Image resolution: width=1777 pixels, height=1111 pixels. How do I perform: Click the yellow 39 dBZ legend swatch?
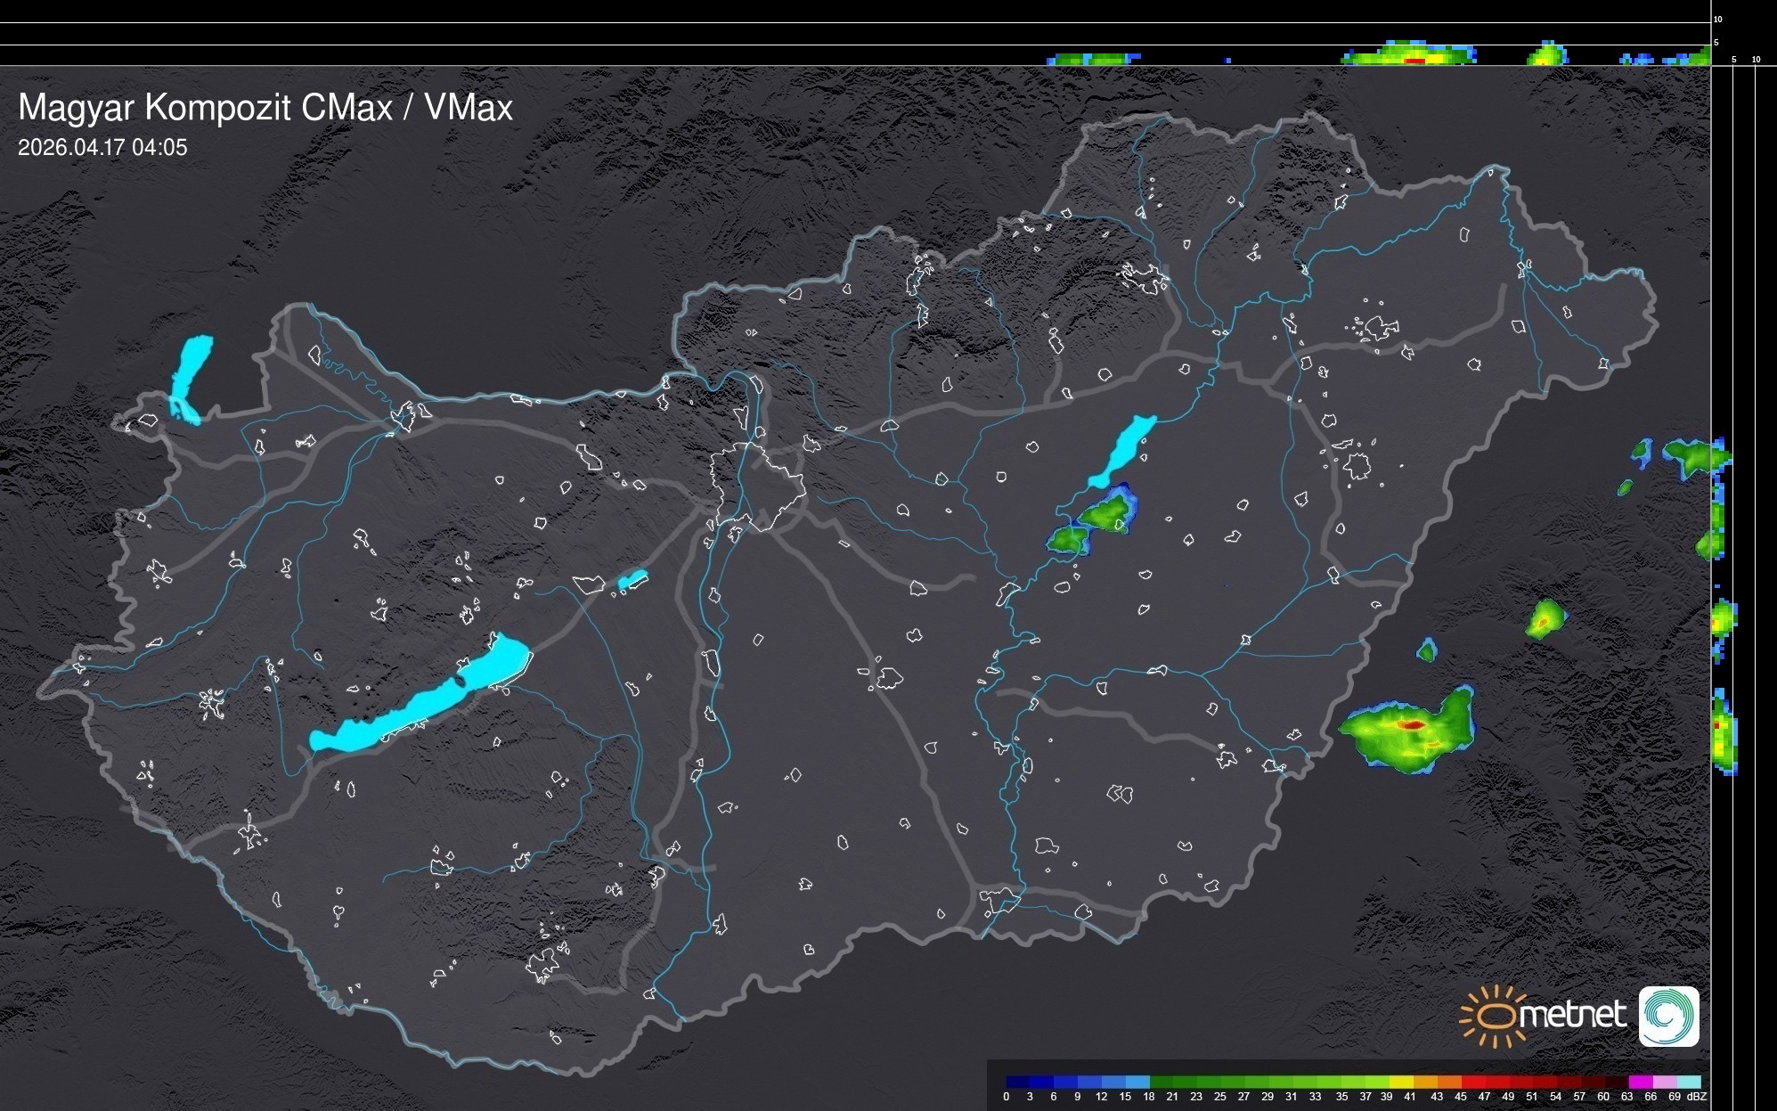pyautogui.click(x=1401, y=1082)
